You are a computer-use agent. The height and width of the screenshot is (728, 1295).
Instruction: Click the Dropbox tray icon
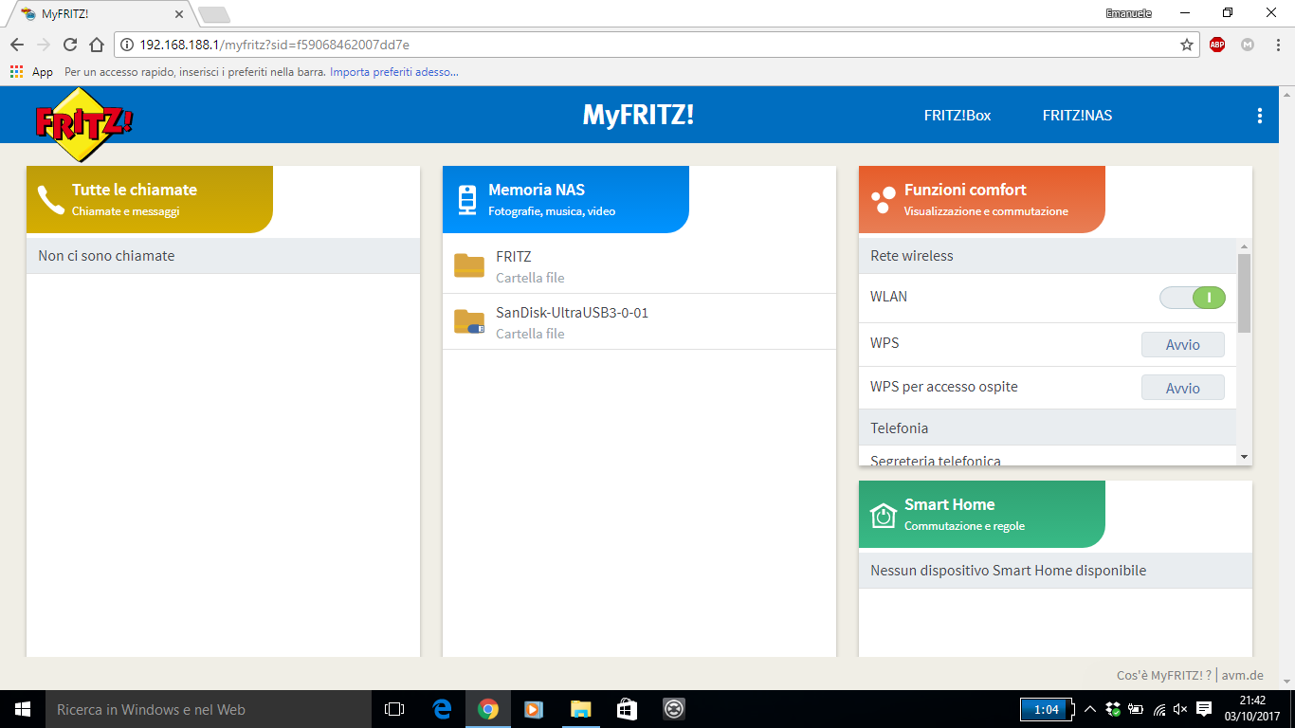(x=1113, y=709)
